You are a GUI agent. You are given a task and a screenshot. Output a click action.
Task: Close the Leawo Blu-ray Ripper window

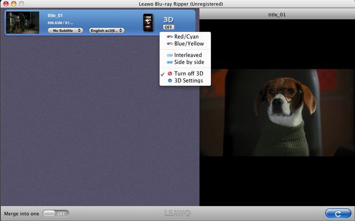6,4
